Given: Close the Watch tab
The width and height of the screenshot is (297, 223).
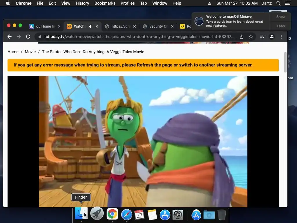Looking at the screenshot, I should [97, 26].
